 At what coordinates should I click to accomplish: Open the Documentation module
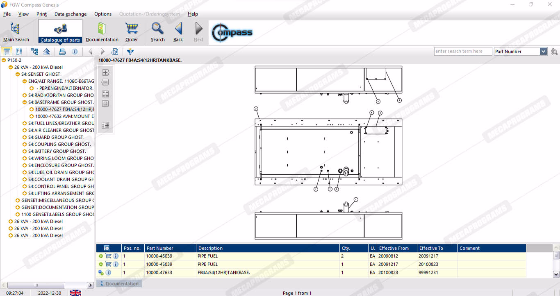pyautogui.click(x=102, y=32)
